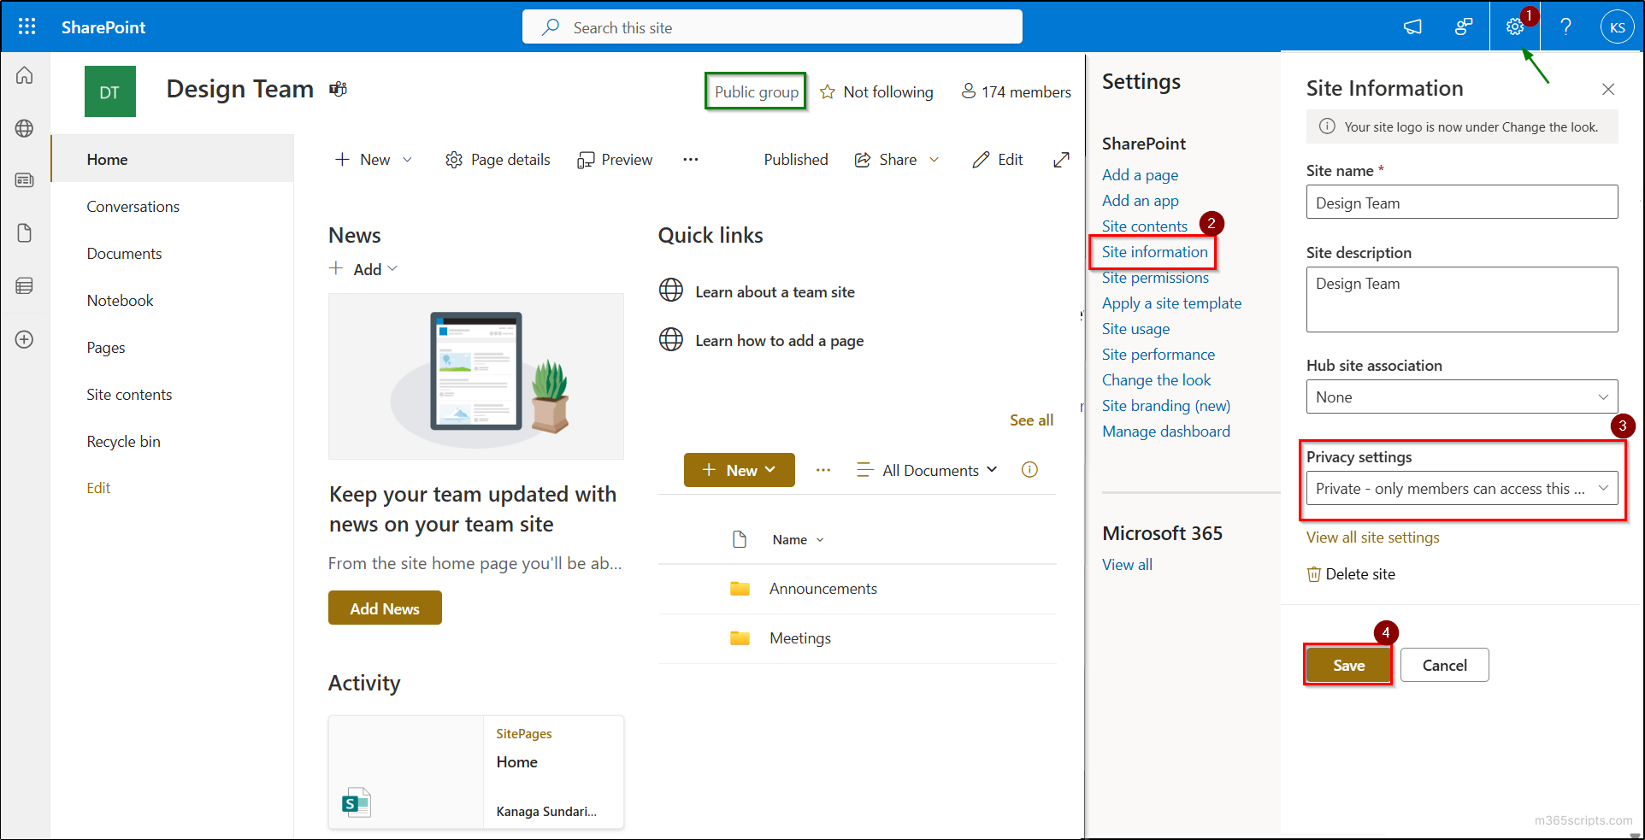Open the Privacy settings dropdown
Image resolution: width=1645 pixels, height=840 pixels.
1461,488
